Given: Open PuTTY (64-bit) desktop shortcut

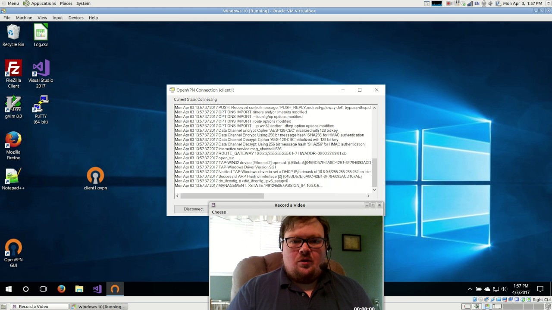Looking at the screenshot, I should pyautogui.click(x=41, y=110).
